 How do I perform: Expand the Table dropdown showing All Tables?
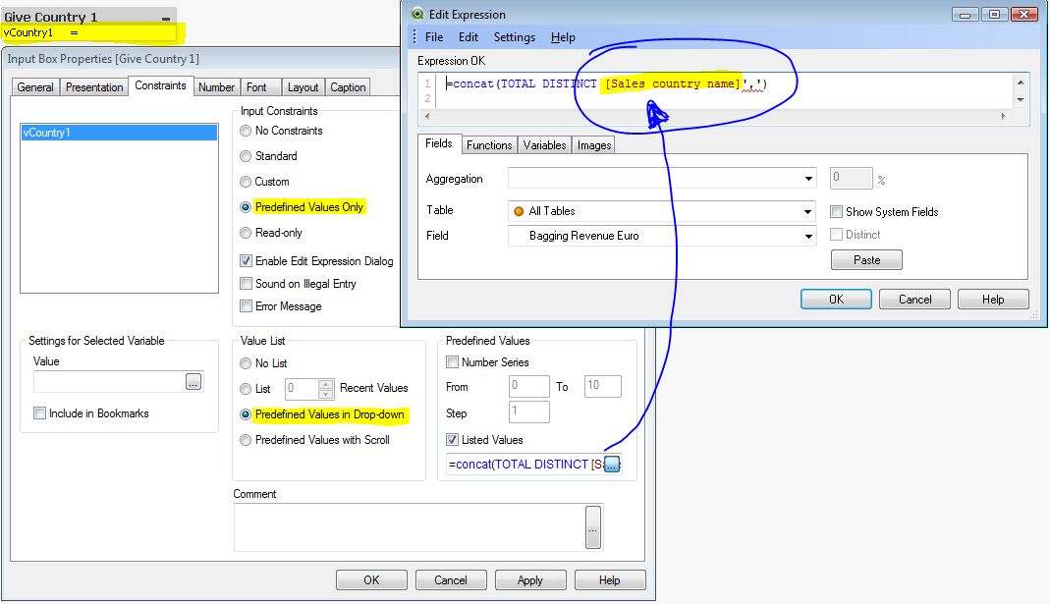pyautogui.click(x=808, y=211)
